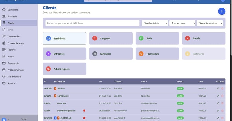Open the Avoirs file icon
Screen dimensions: 232x121
pyautogui.click(x=4, y=56)
